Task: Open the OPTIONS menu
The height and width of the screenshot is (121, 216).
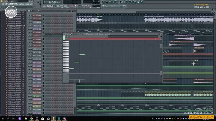Action: click(x=22, y=4)
